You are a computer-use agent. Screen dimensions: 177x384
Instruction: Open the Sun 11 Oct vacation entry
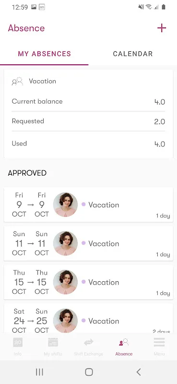(88, 243)
